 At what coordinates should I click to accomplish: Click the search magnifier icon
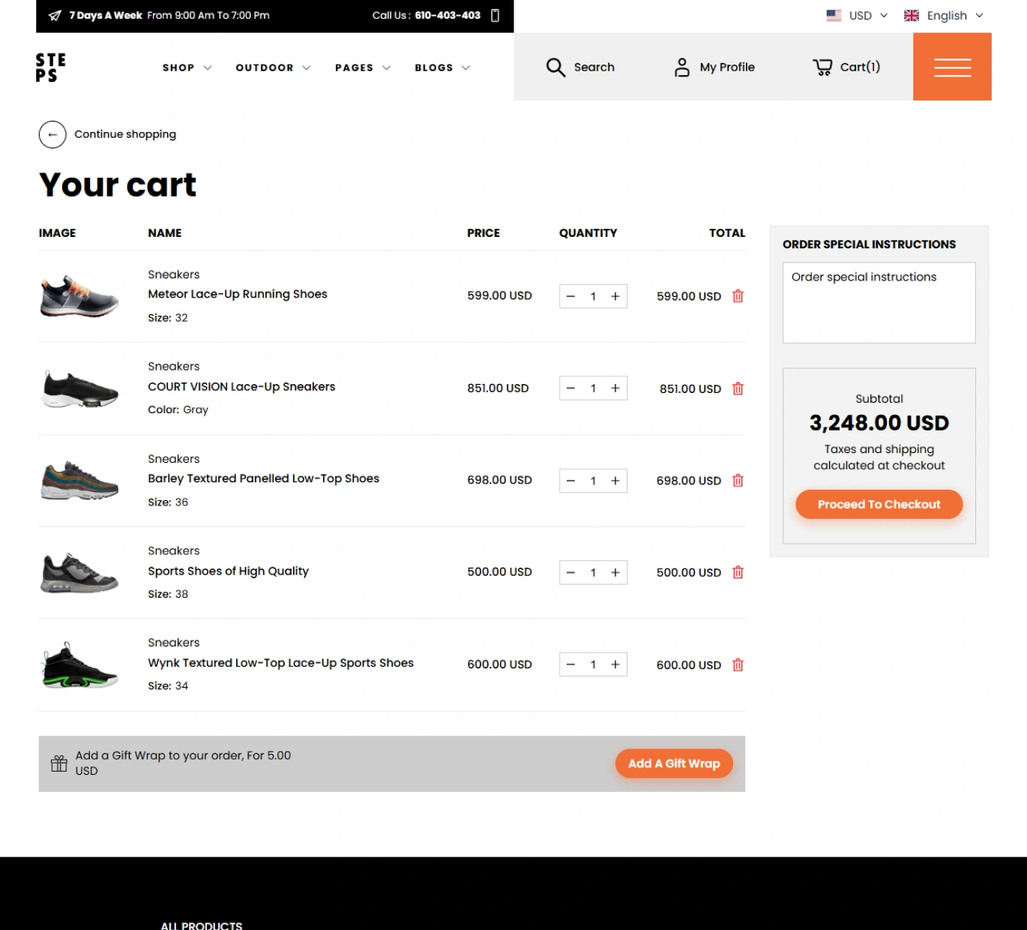coord(555,67)
